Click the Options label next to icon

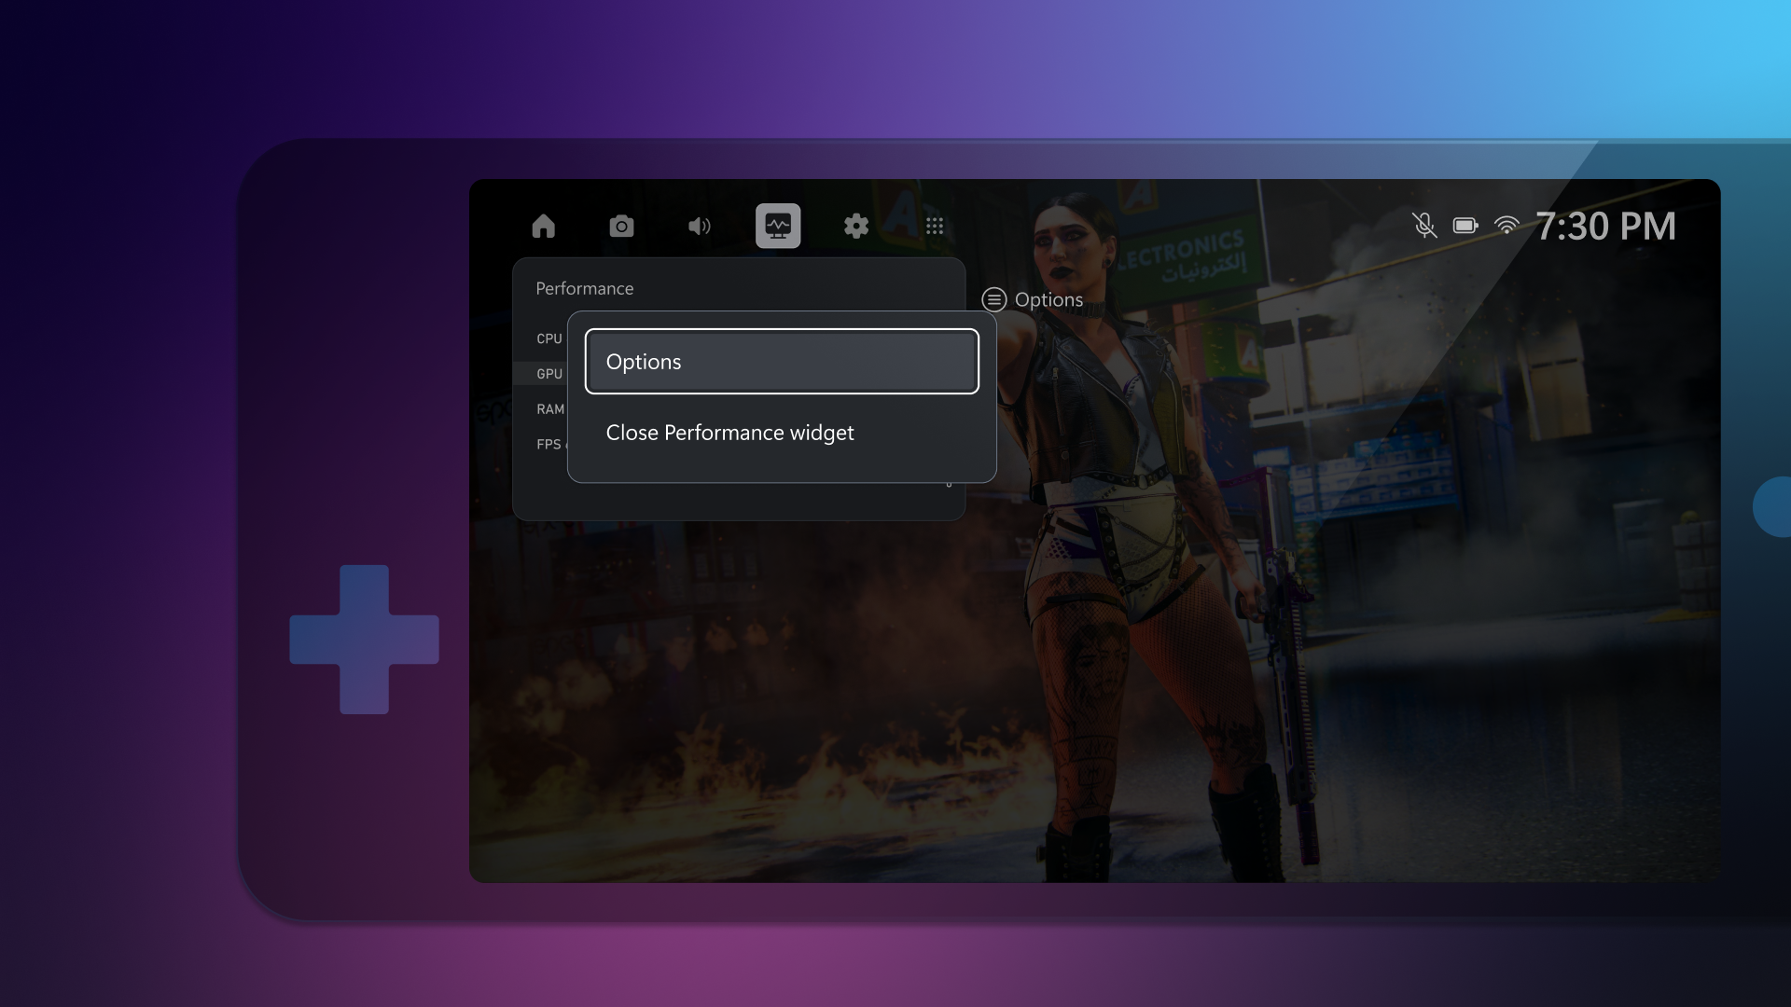tap(1048, 298)
